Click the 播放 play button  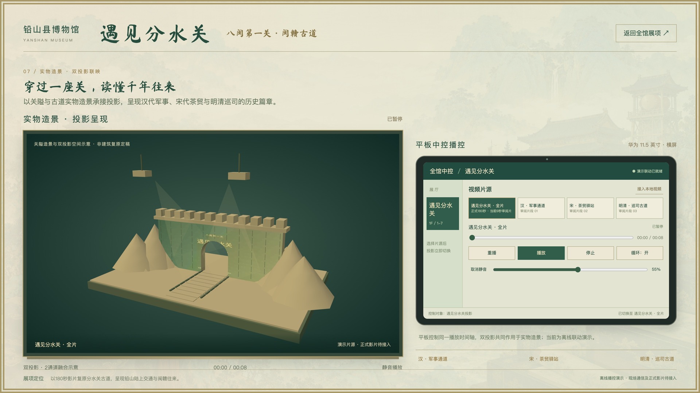tap(541, 253)
